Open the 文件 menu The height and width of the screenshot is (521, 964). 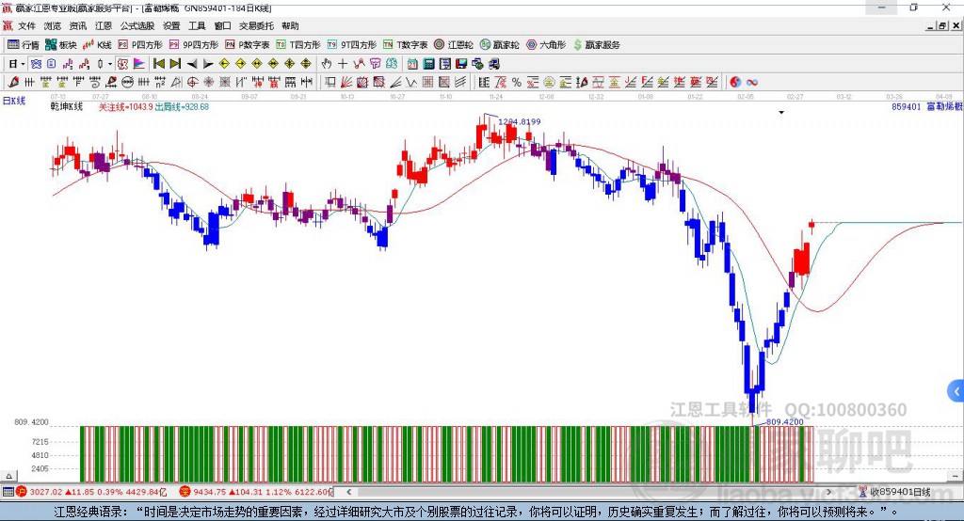click(x=26, y=25)
